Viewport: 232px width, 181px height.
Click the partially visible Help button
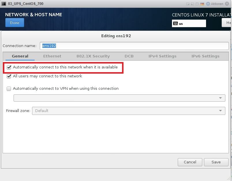(x=227, y=23)
